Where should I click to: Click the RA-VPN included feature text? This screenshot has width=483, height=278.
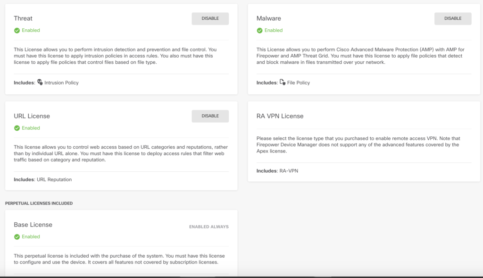coord(289,171)
